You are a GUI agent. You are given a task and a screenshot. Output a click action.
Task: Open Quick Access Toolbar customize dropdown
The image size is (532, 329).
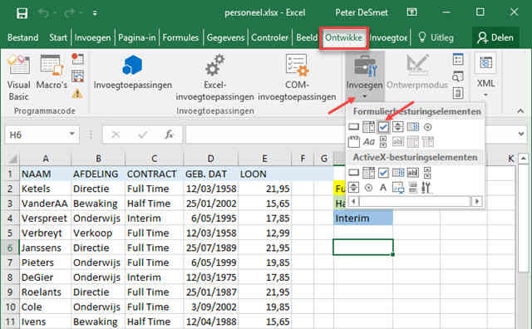95,13
